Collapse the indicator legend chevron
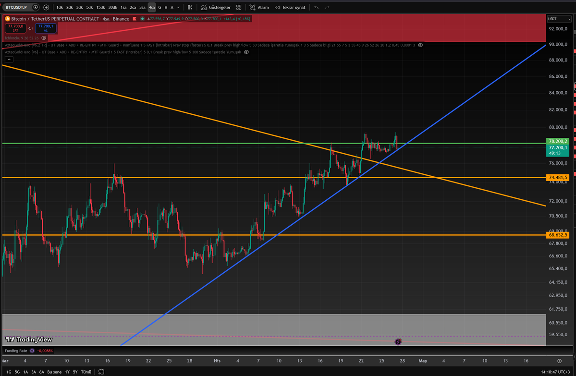576x376 pixels. 9,60
